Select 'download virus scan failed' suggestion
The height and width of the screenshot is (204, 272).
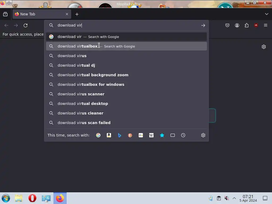coord(126,123)
